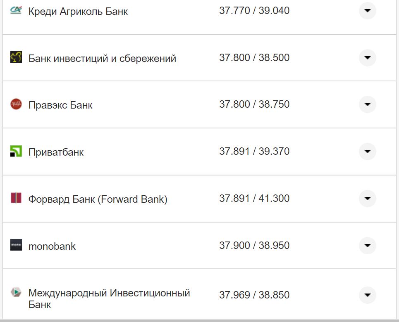Open the Приватбанк bank page link
Image resolution: width=399 pixels, height=322 pixels.
56,152
